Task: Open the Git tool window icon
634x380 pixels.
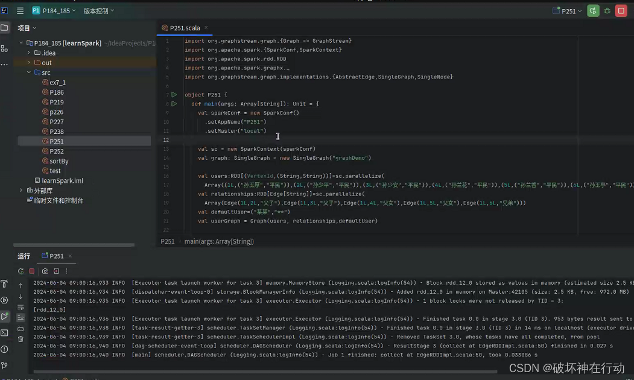Action: (x=4, y=366)
